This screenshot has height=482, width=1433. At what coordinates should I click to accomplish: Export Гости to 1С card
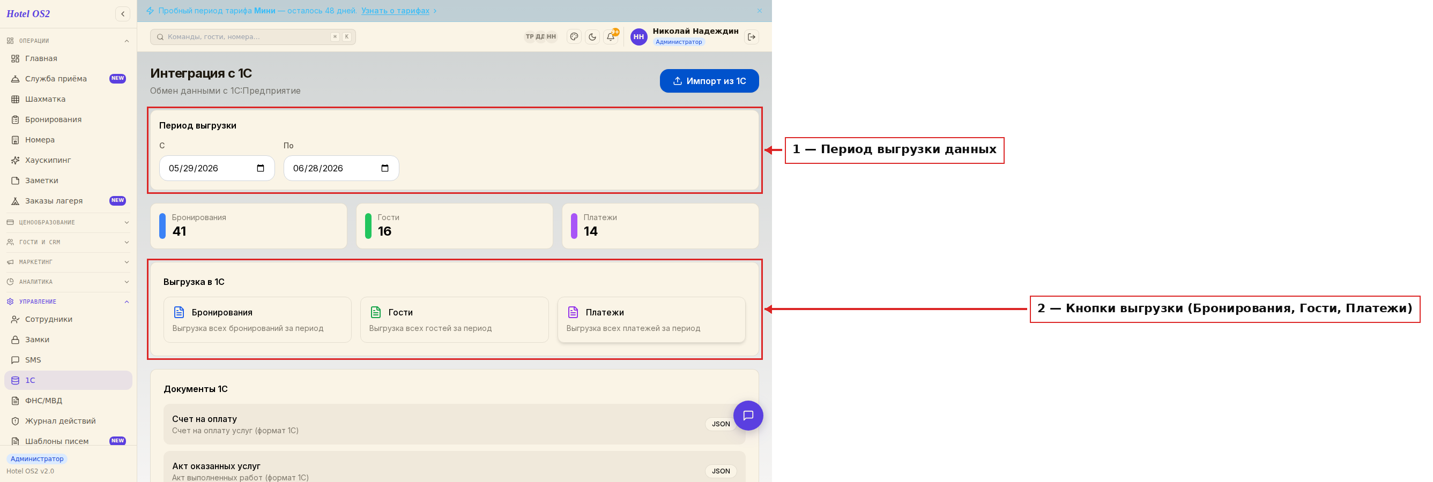[455, 320]
